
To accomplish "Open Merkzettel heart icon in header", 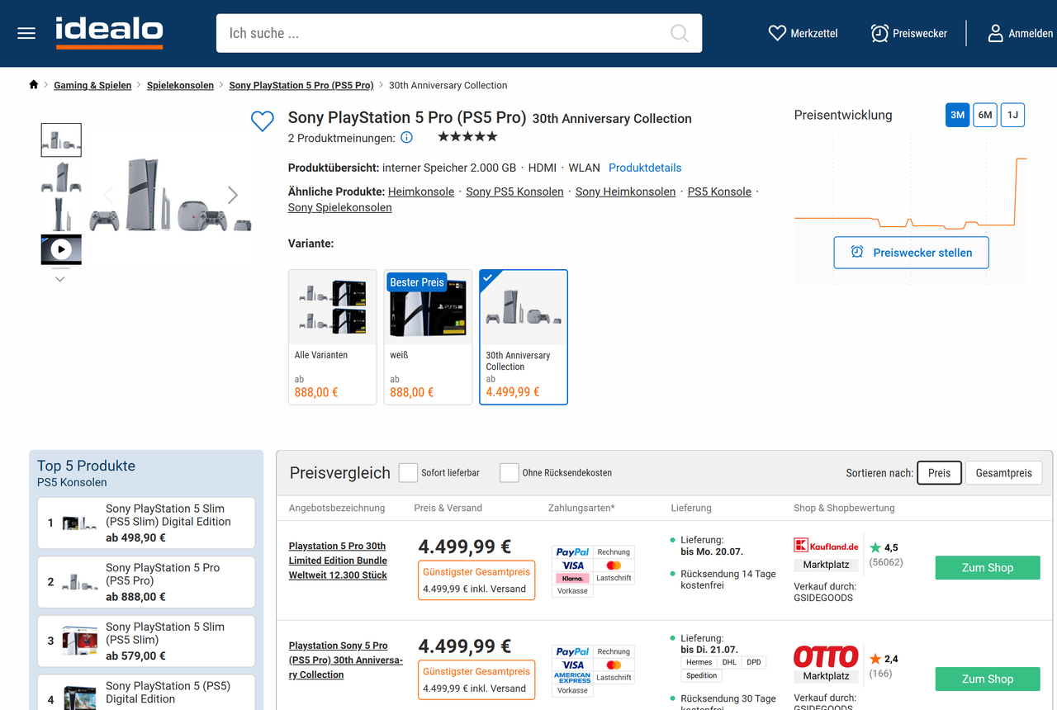I will 777,33.
